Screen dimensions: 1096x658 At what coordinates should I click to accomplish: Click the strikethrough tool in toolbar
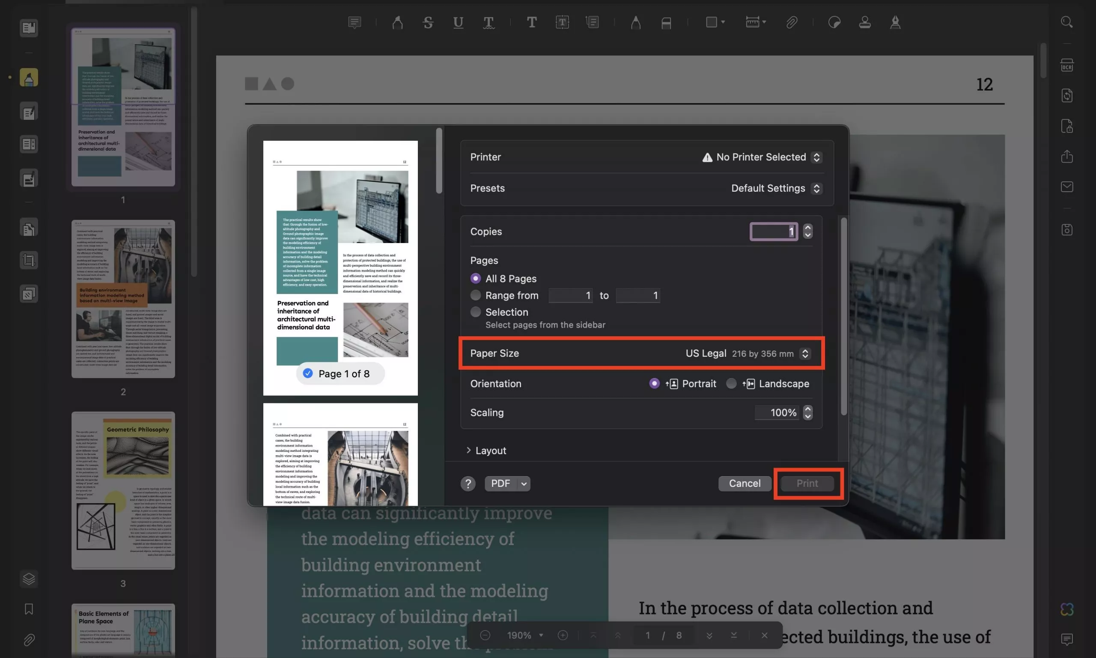tap(428, 22)
